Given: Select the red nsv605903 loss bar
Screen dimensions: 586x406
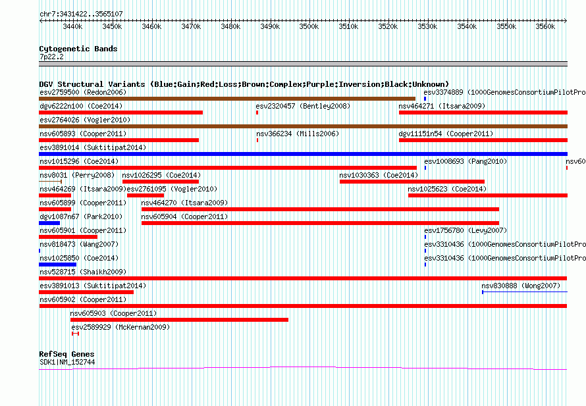Looking at the screenshot, I should pos(179,320).
